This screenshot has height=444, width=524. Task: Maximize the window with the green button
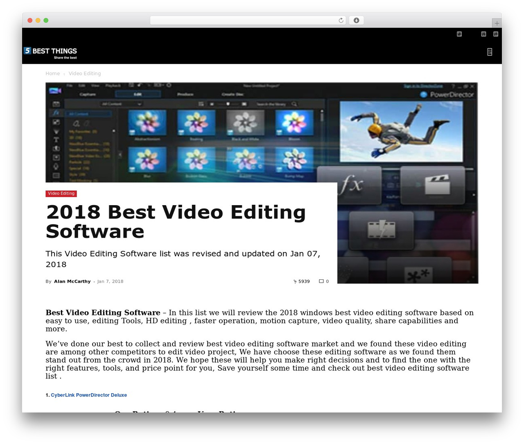46,20
